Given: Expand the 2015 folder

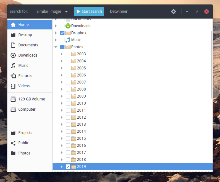Looking at the screenshot, I should pyautogui.click(x=62, y=138).
